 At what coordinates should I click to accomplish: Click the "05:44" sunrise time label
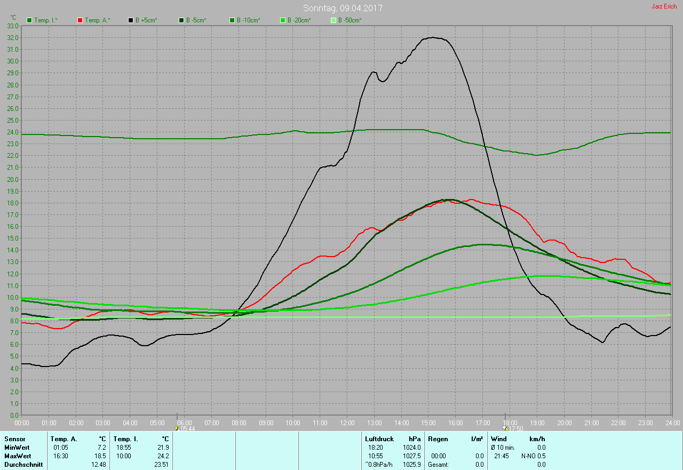(187, 428)
